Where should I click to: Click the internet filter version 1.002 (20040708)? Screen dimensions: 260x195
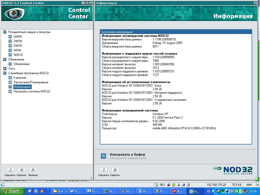(x=163, y=64)
